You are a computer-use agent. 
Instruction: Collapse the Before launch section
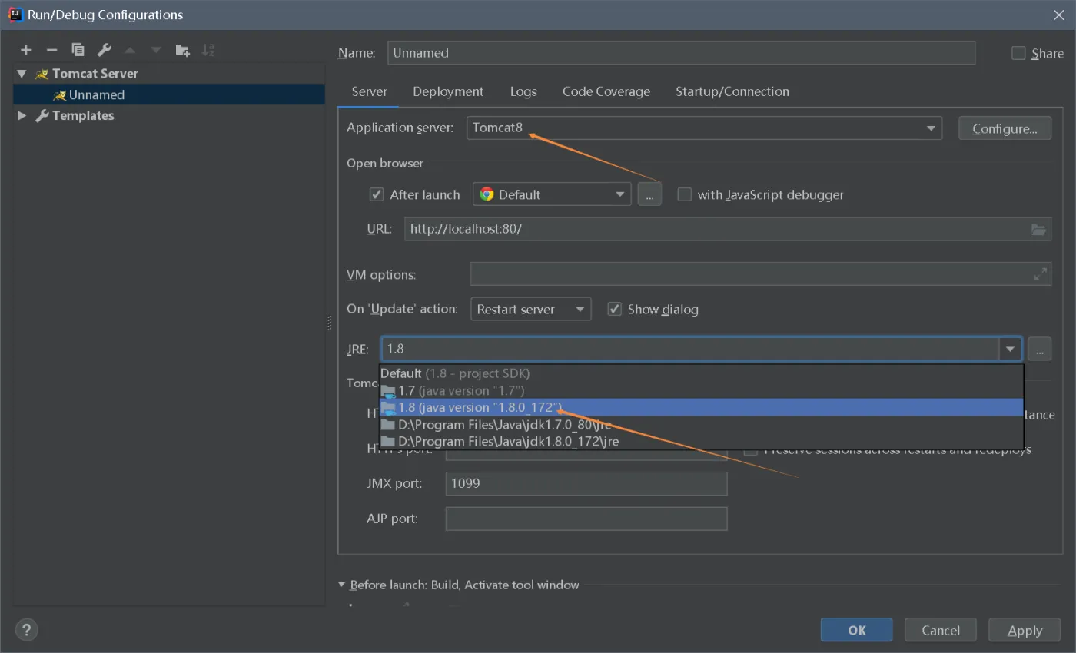[342, 585]
